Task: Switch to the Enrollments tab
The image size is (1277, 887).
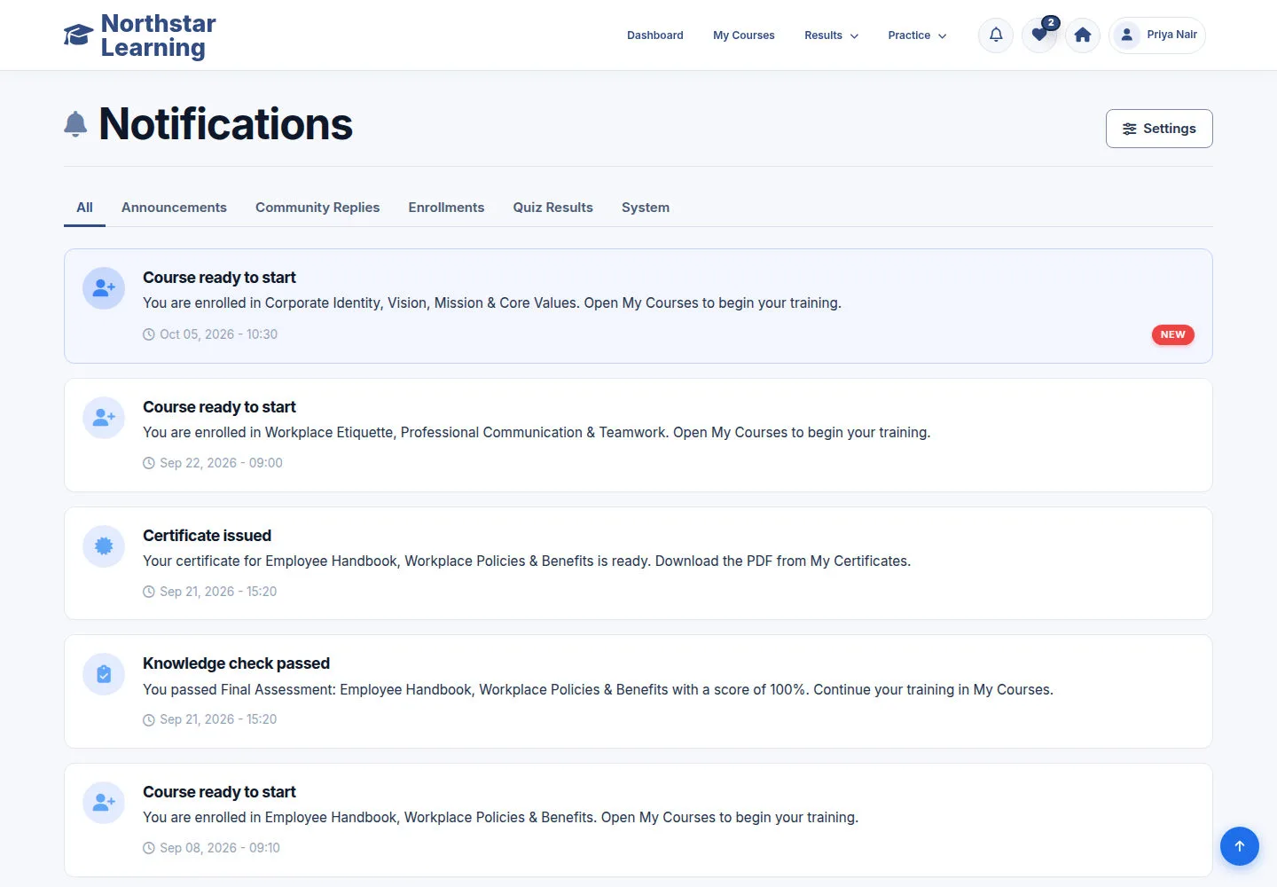Action: point(446,208)
